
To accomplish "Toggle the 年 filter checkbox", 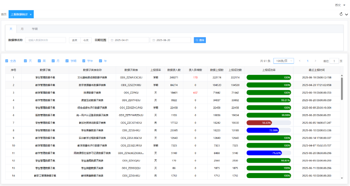I will (x=100, y=61).
